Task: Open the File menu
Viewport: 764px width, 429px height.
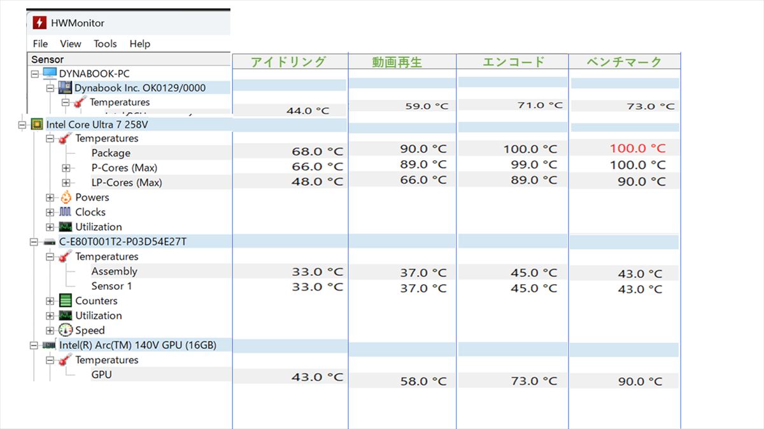Action: click(40, 44)
